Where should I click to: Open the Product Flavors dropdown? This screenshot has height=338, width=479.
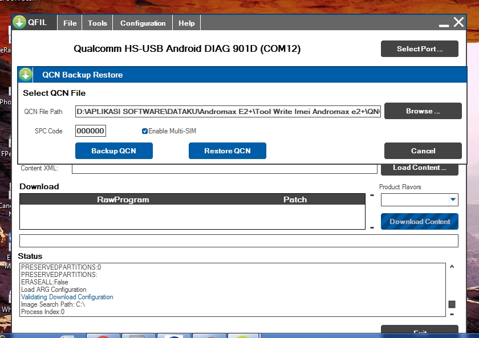(x=454, y=199)
